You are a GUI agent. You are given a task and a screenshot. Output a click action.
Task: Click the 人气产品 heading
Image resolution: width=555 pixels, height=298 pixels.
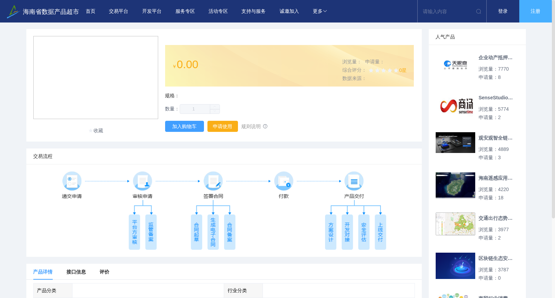[x=445, y=37]
